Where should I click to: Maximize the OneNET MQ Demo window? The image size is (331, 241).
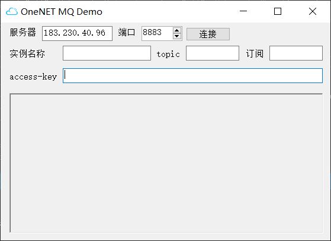tap(278, 11)
